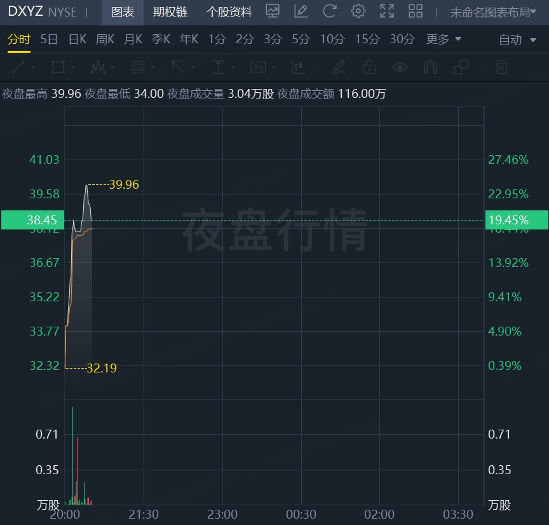Open the multi-chart grid layout icon
This screenshot has height=525, width=549.
(x=416, y=11)
